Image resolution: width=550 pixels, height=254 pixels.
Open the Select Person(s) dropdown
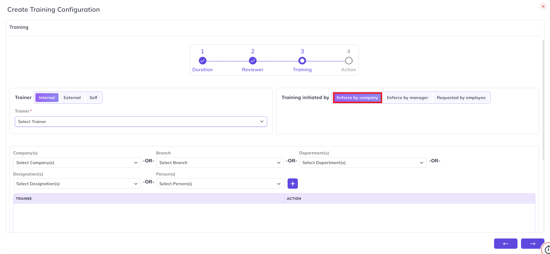[x=220, y=184]
